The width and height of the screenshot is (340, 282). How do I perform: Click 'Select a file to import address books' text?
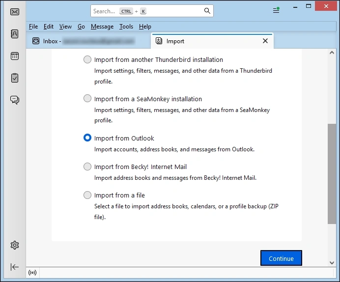pos(186,212)
